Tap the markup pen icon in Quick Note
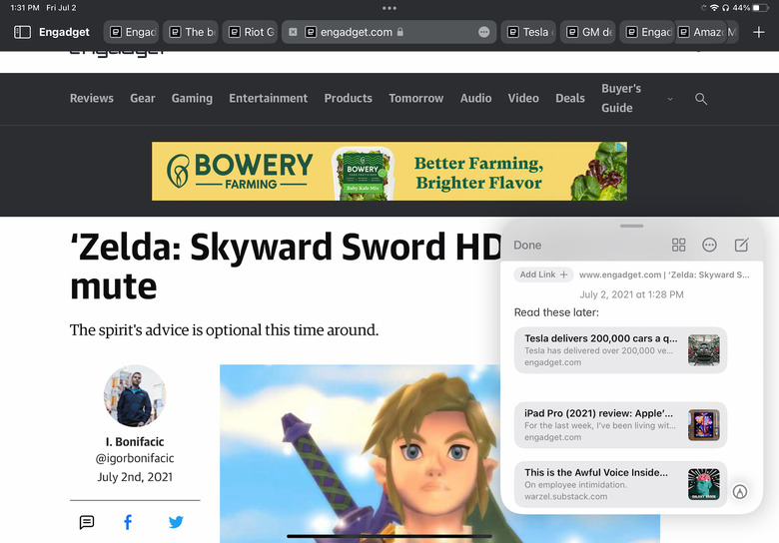This screenshot has width=779, height=543. (740, 491)
